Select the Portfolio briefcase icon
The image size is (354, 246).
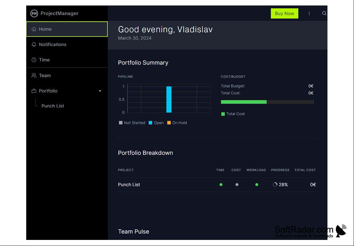click(34, 91)
